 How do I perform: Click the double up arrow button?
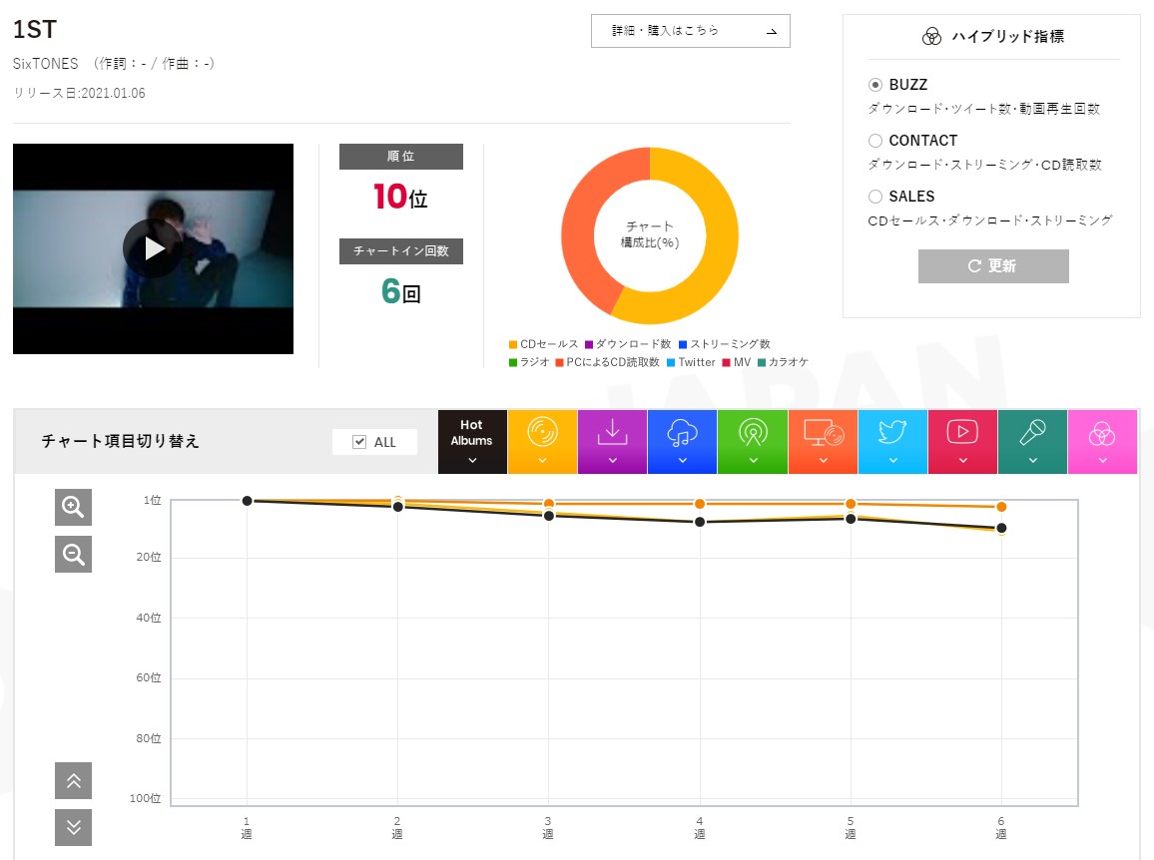point(73,780)
